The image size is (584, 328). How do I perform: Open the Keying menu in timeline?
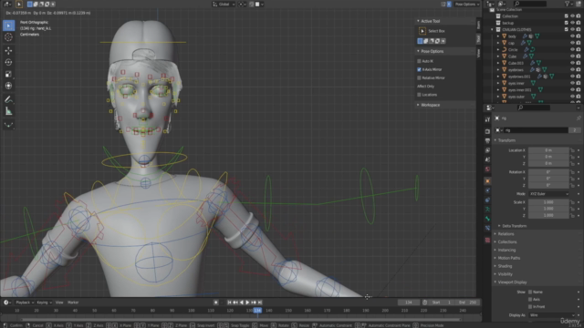[x=44, y=302]
